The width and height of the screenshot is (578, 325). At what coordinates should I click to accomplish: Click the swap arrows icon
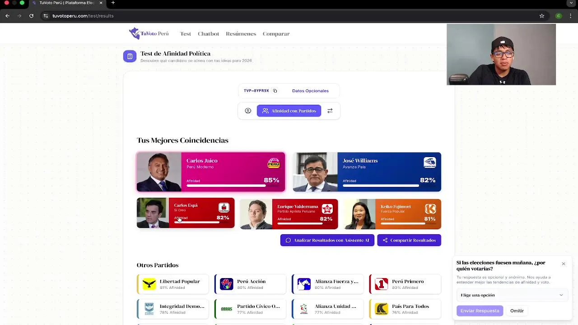(x=330, y=111)
